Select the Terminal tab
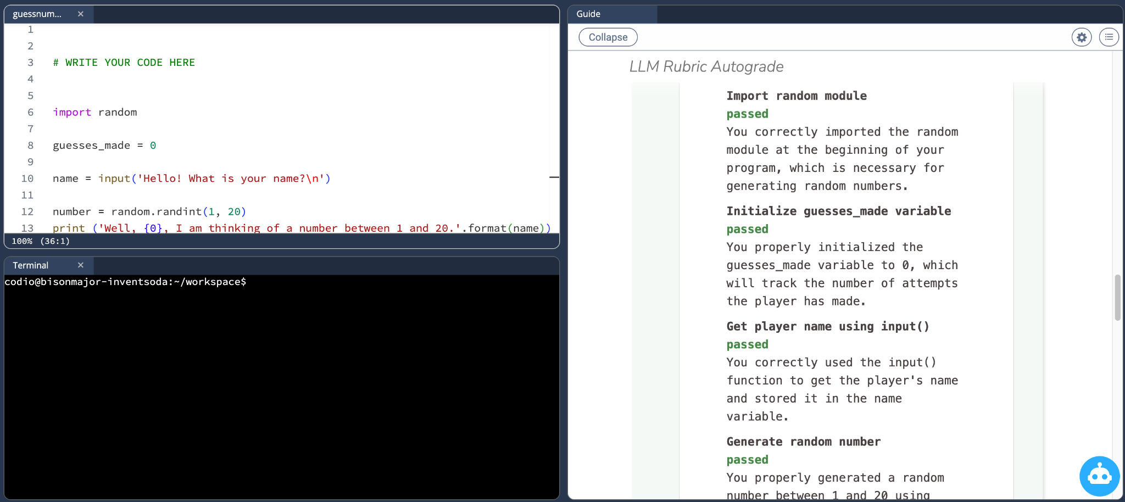This screenshot has width=1125, height=502. pyautogui.click(x=31, y=265)
